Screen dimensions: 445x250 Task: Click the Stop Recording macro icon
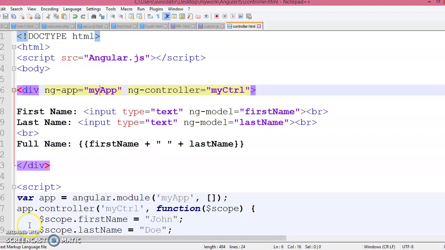pos(225,16)
